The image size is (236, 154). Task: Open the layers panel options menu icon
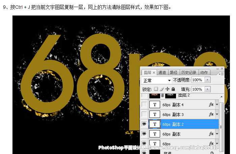tap(221, 73)
